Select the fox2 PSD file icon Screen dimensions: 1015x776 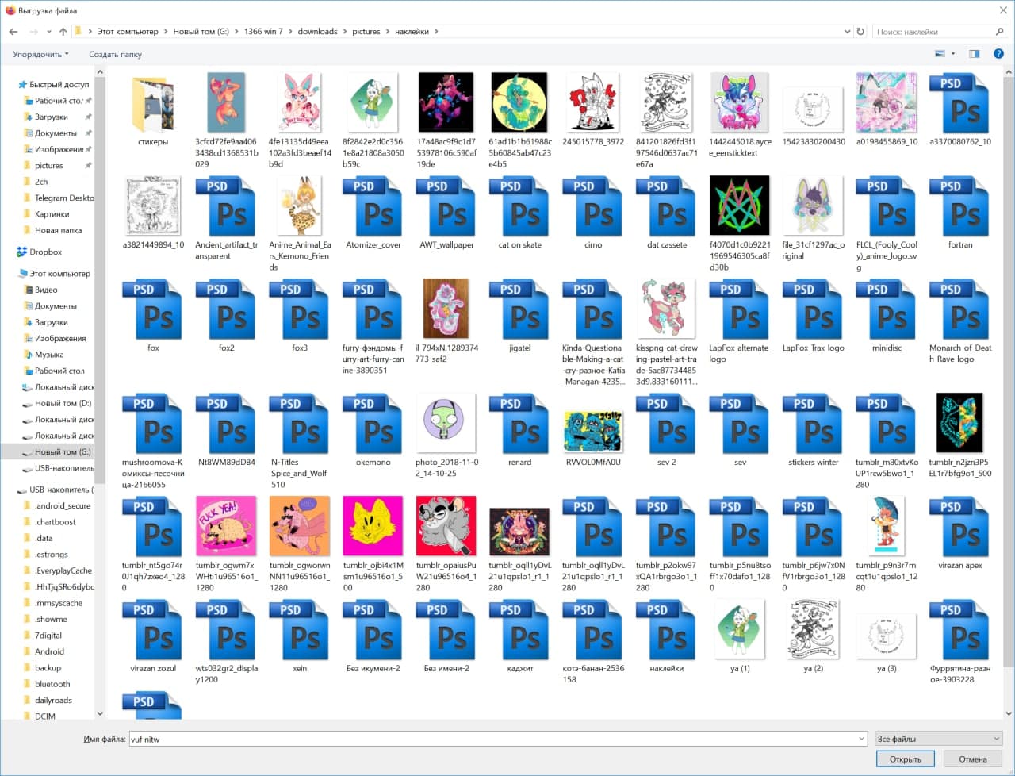click(x=227, y=310)
